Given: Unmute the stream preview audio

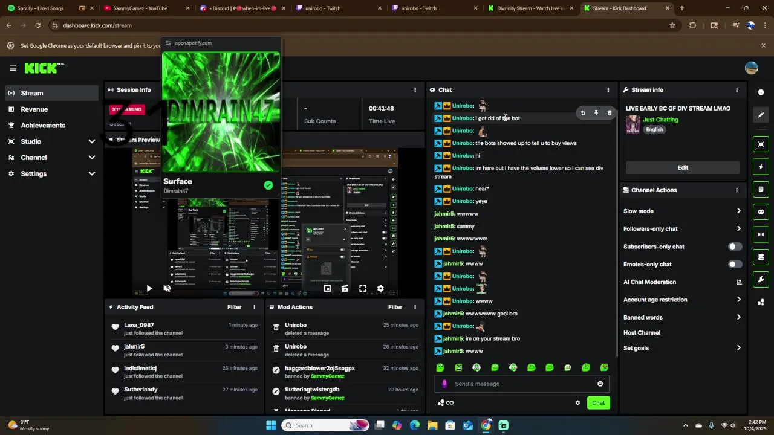Looking at the screenshot, I should coord(167,288).
